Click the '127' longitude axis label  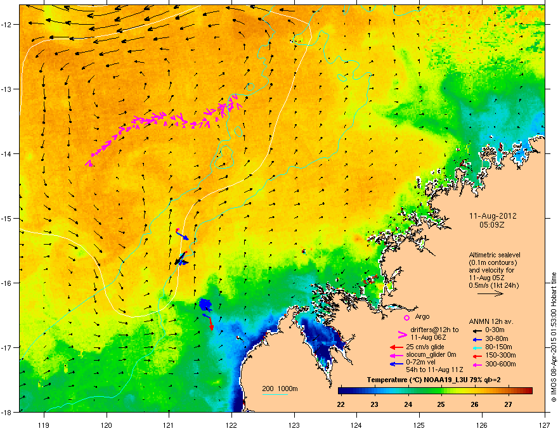545,425
